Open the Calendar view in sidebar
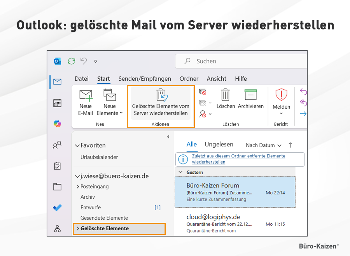 [58, 103]
